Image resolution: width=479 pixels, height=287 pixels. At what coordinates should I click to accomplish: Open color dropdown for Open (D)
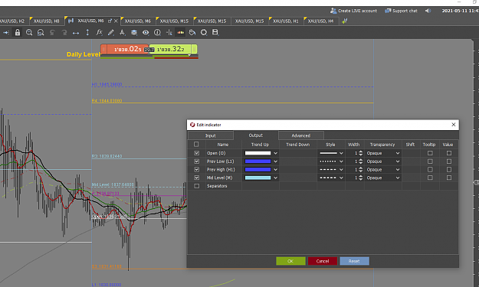pos(276,153)
